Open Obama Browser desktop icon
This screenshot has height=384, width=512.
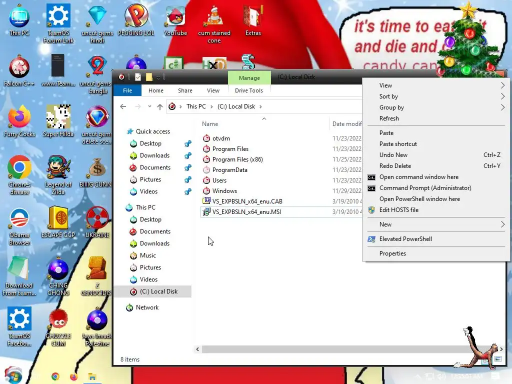coord(19,226)
